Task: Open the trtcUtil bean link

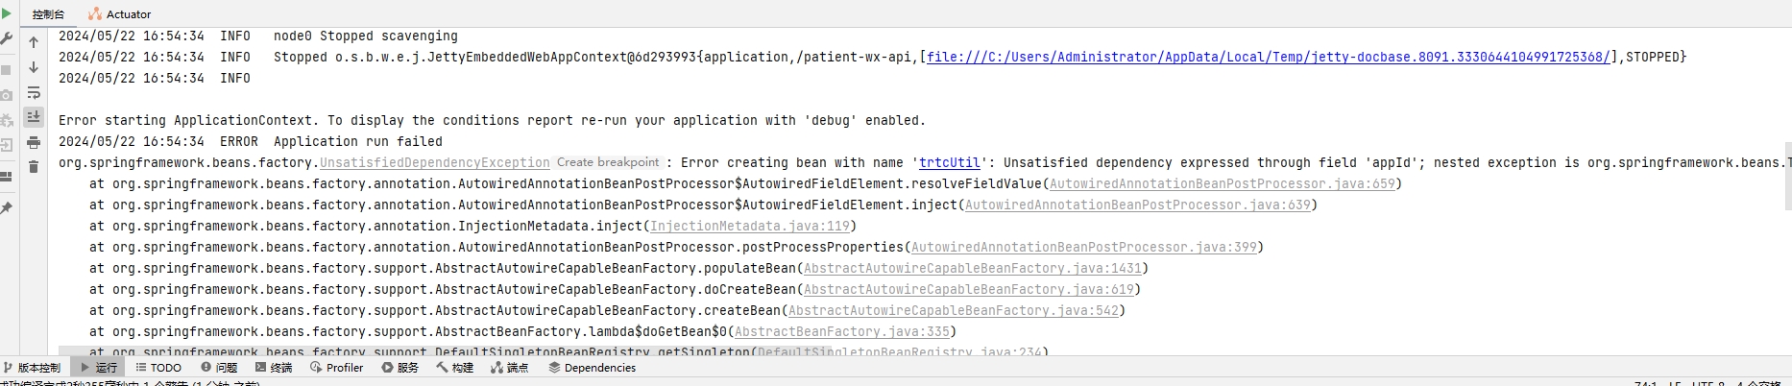Action: coord(949,163)
